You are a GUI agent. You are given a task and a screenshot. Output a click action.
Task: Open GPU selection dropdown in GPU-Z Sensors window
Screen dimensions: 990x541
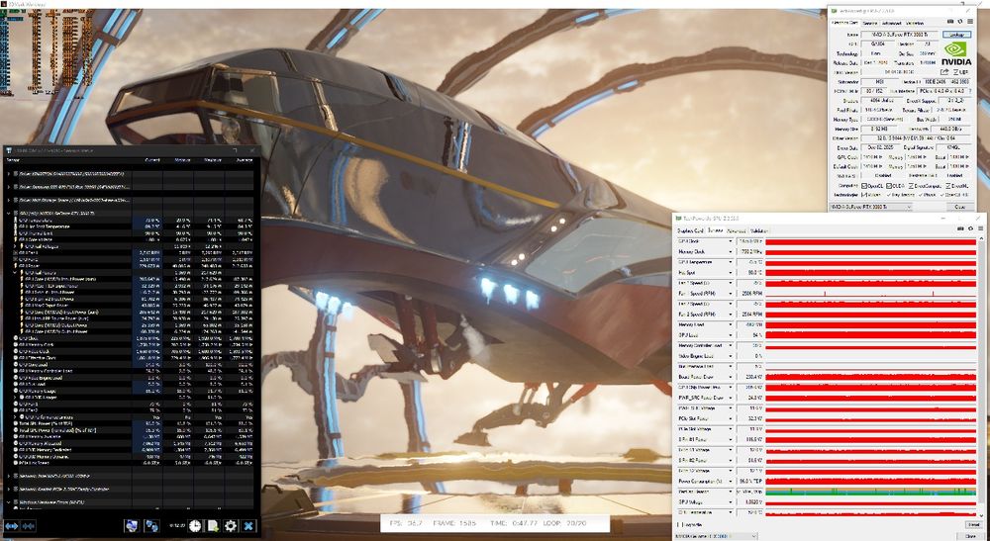coord(716,536)
